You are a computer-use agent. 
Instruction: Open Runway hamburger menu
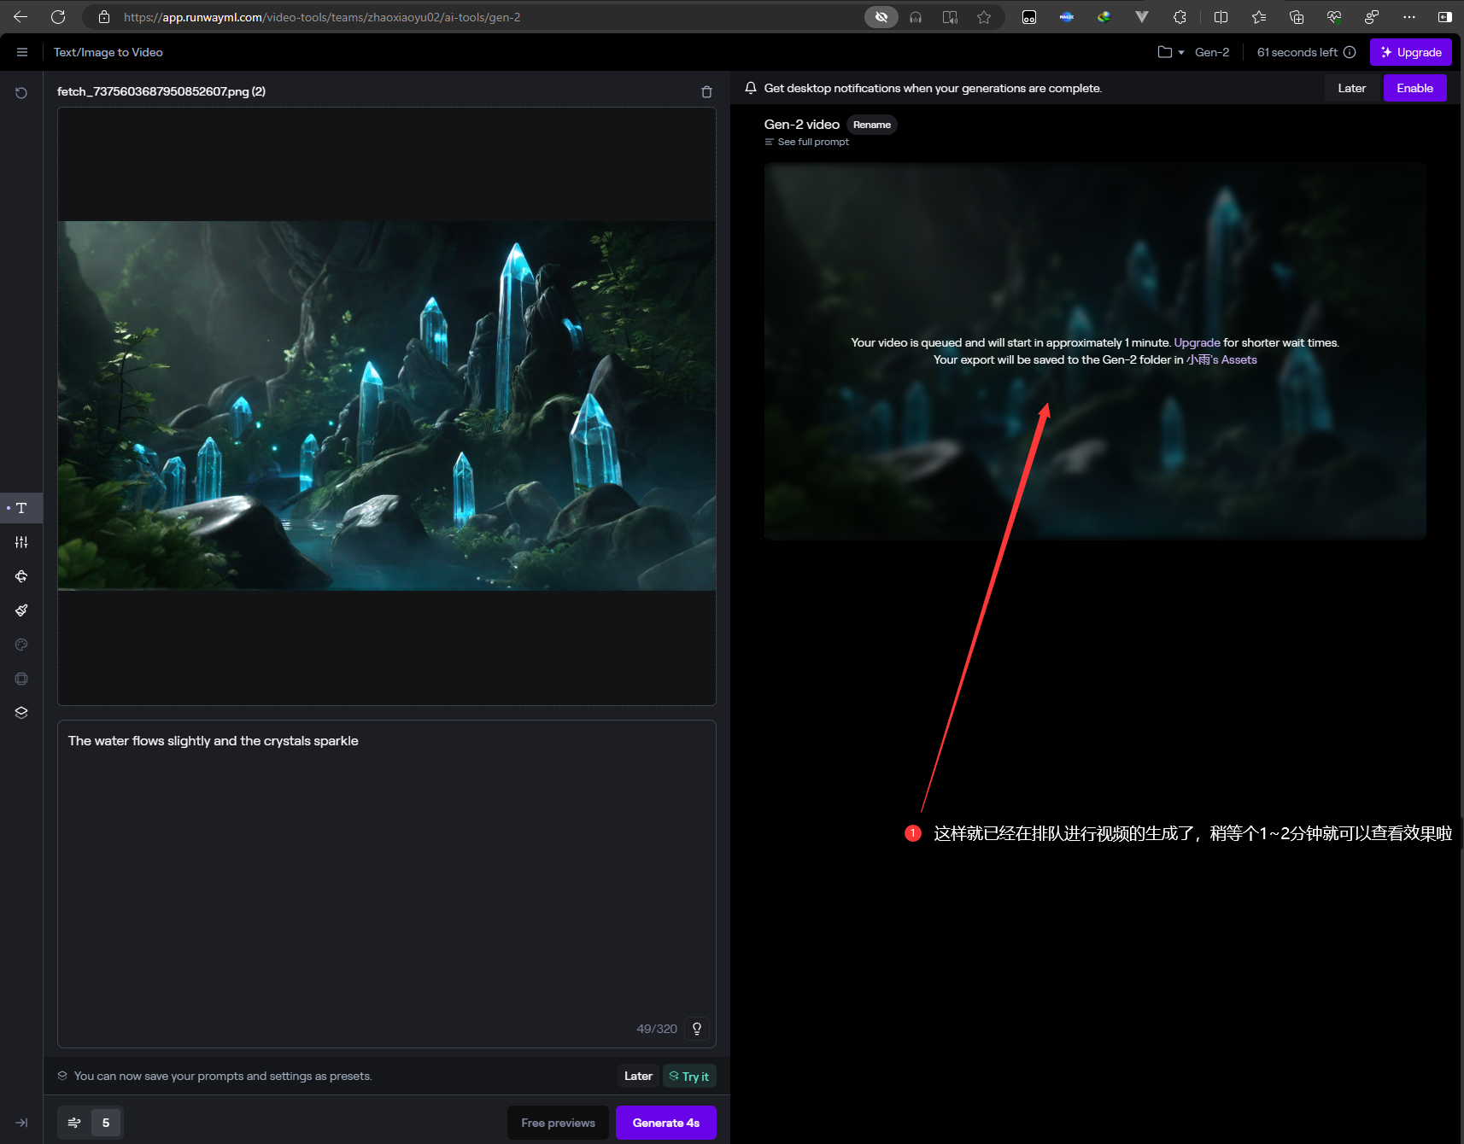click(x=22, y=52)
